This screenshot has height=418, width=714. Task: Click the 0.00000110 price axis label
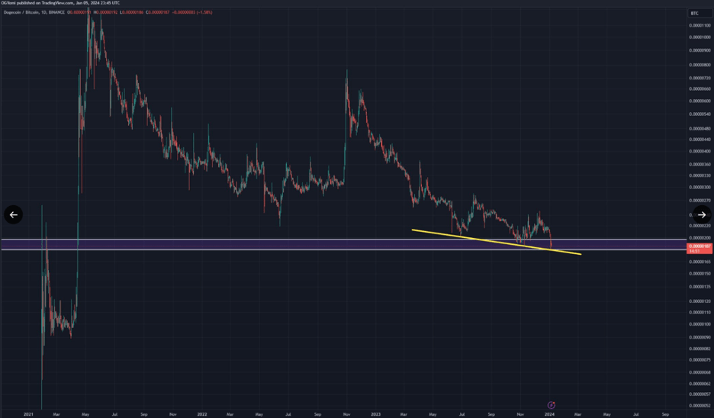click(x=700, y=313)
